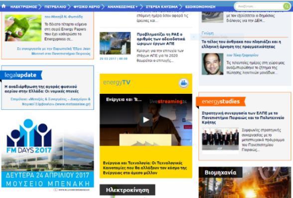This screenshot has width=293, height=198.
Task: Open the Γνώμη section heading
Action: [x=207, y=33]
